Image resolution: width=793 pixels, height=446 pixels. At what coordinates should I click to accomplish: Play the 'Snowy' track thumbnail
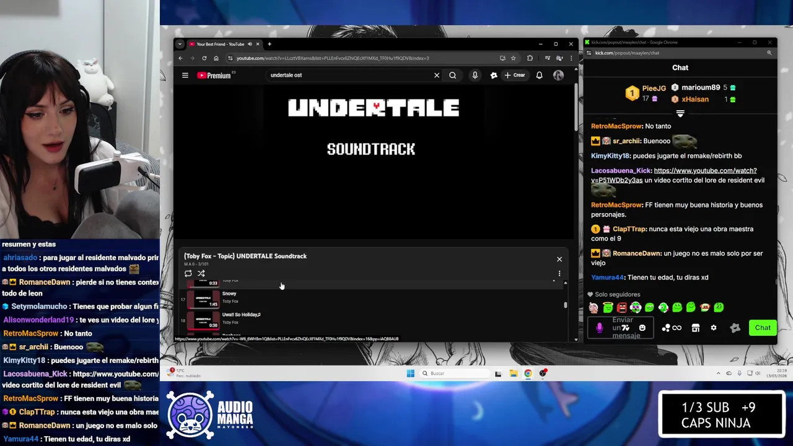[x=203, y=299]
